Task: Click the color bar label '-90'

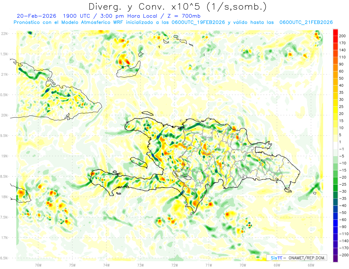Action: coord(343,227)
